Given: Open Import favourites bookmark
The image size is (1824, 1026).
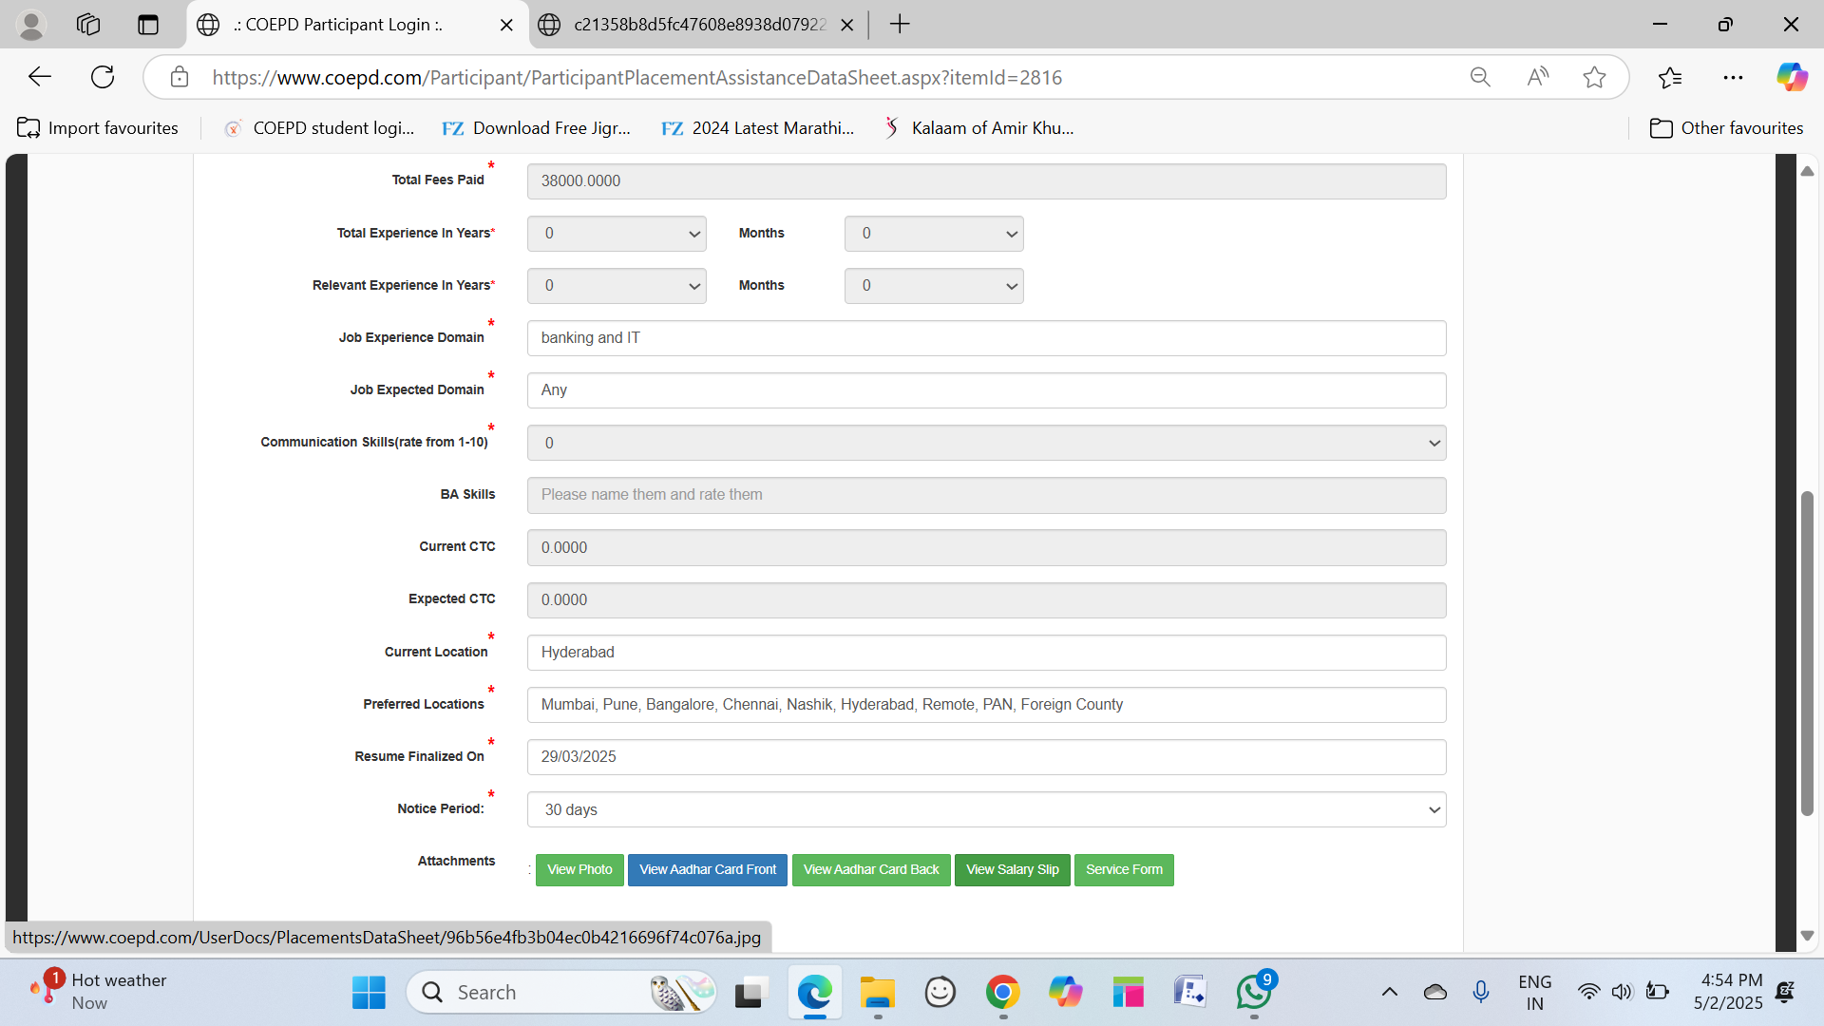Looking at the screenshot, I should [x=98, y=128].
